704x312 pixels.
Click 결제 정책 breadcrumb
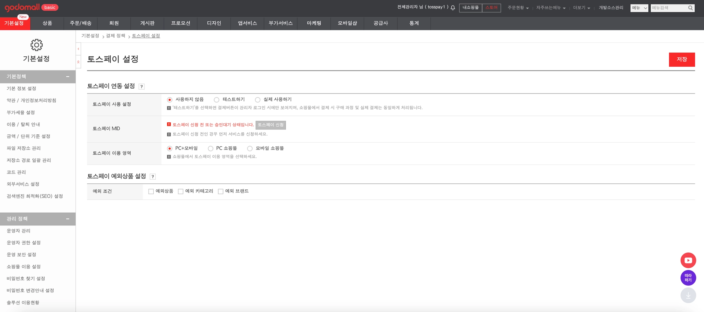[x=115, y=36]
